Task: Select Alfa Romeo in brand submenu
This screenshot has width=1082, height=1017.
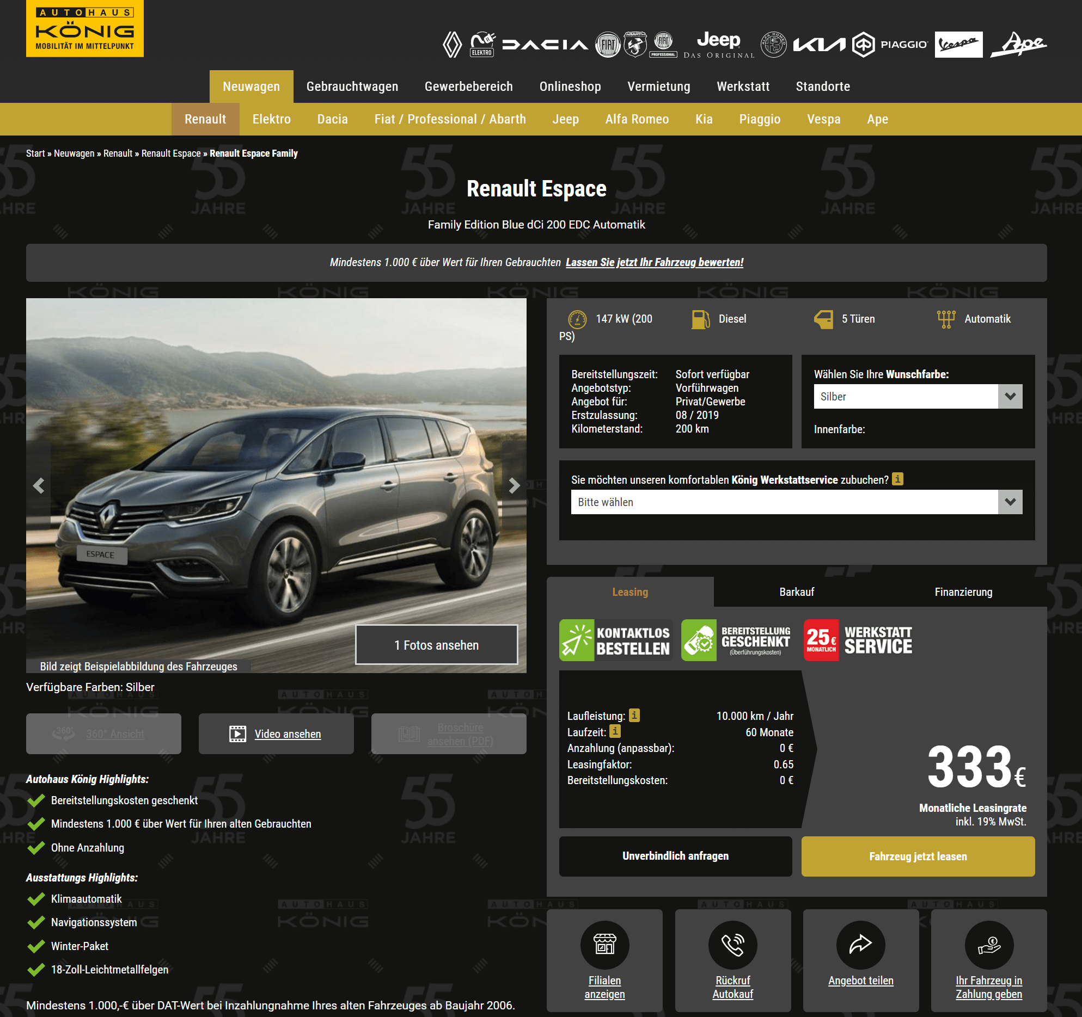Action: pyautogui.click(x=637, y=119)
